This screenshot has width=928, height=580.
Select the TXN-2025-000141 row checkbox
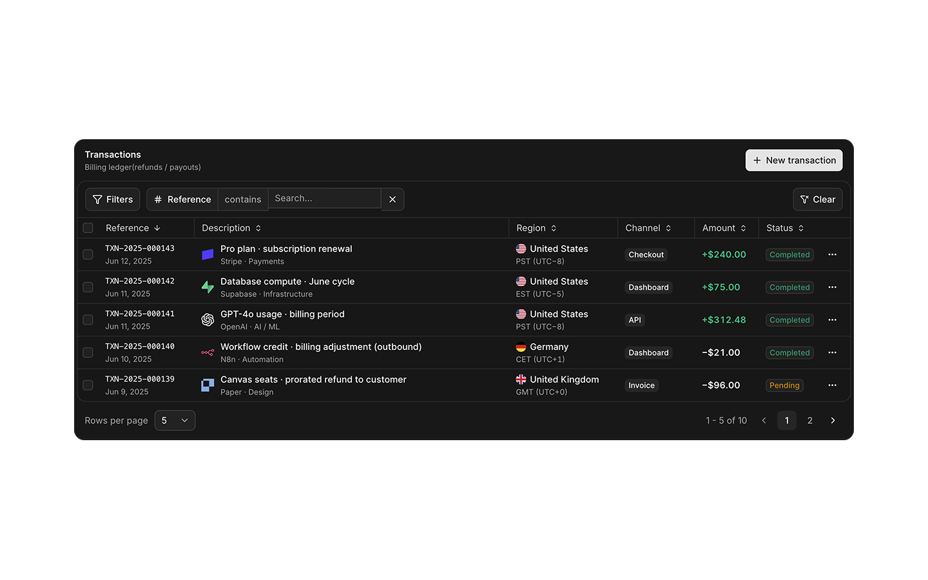[88, 320]
